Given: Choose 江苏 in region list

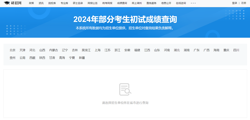Looking at the screenshot, I should point(107,50).
